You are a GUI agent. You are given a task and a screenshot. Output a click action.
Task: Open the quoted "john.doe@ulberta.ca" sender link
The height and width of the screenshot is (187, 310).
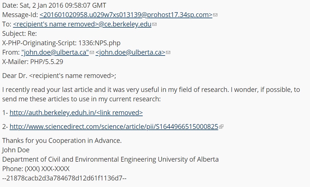tap(55, 52)
